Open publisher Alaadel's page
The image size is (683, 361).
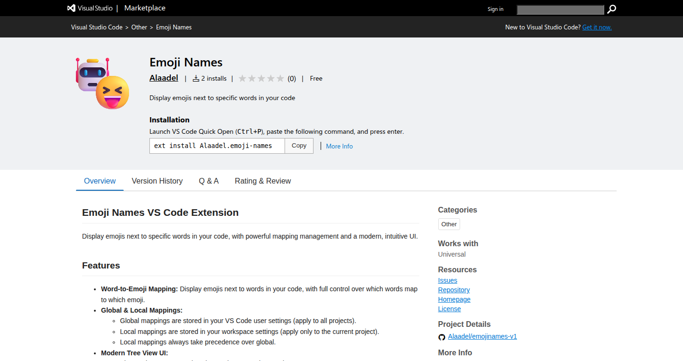pyautogui.click(x=164, y=78)
